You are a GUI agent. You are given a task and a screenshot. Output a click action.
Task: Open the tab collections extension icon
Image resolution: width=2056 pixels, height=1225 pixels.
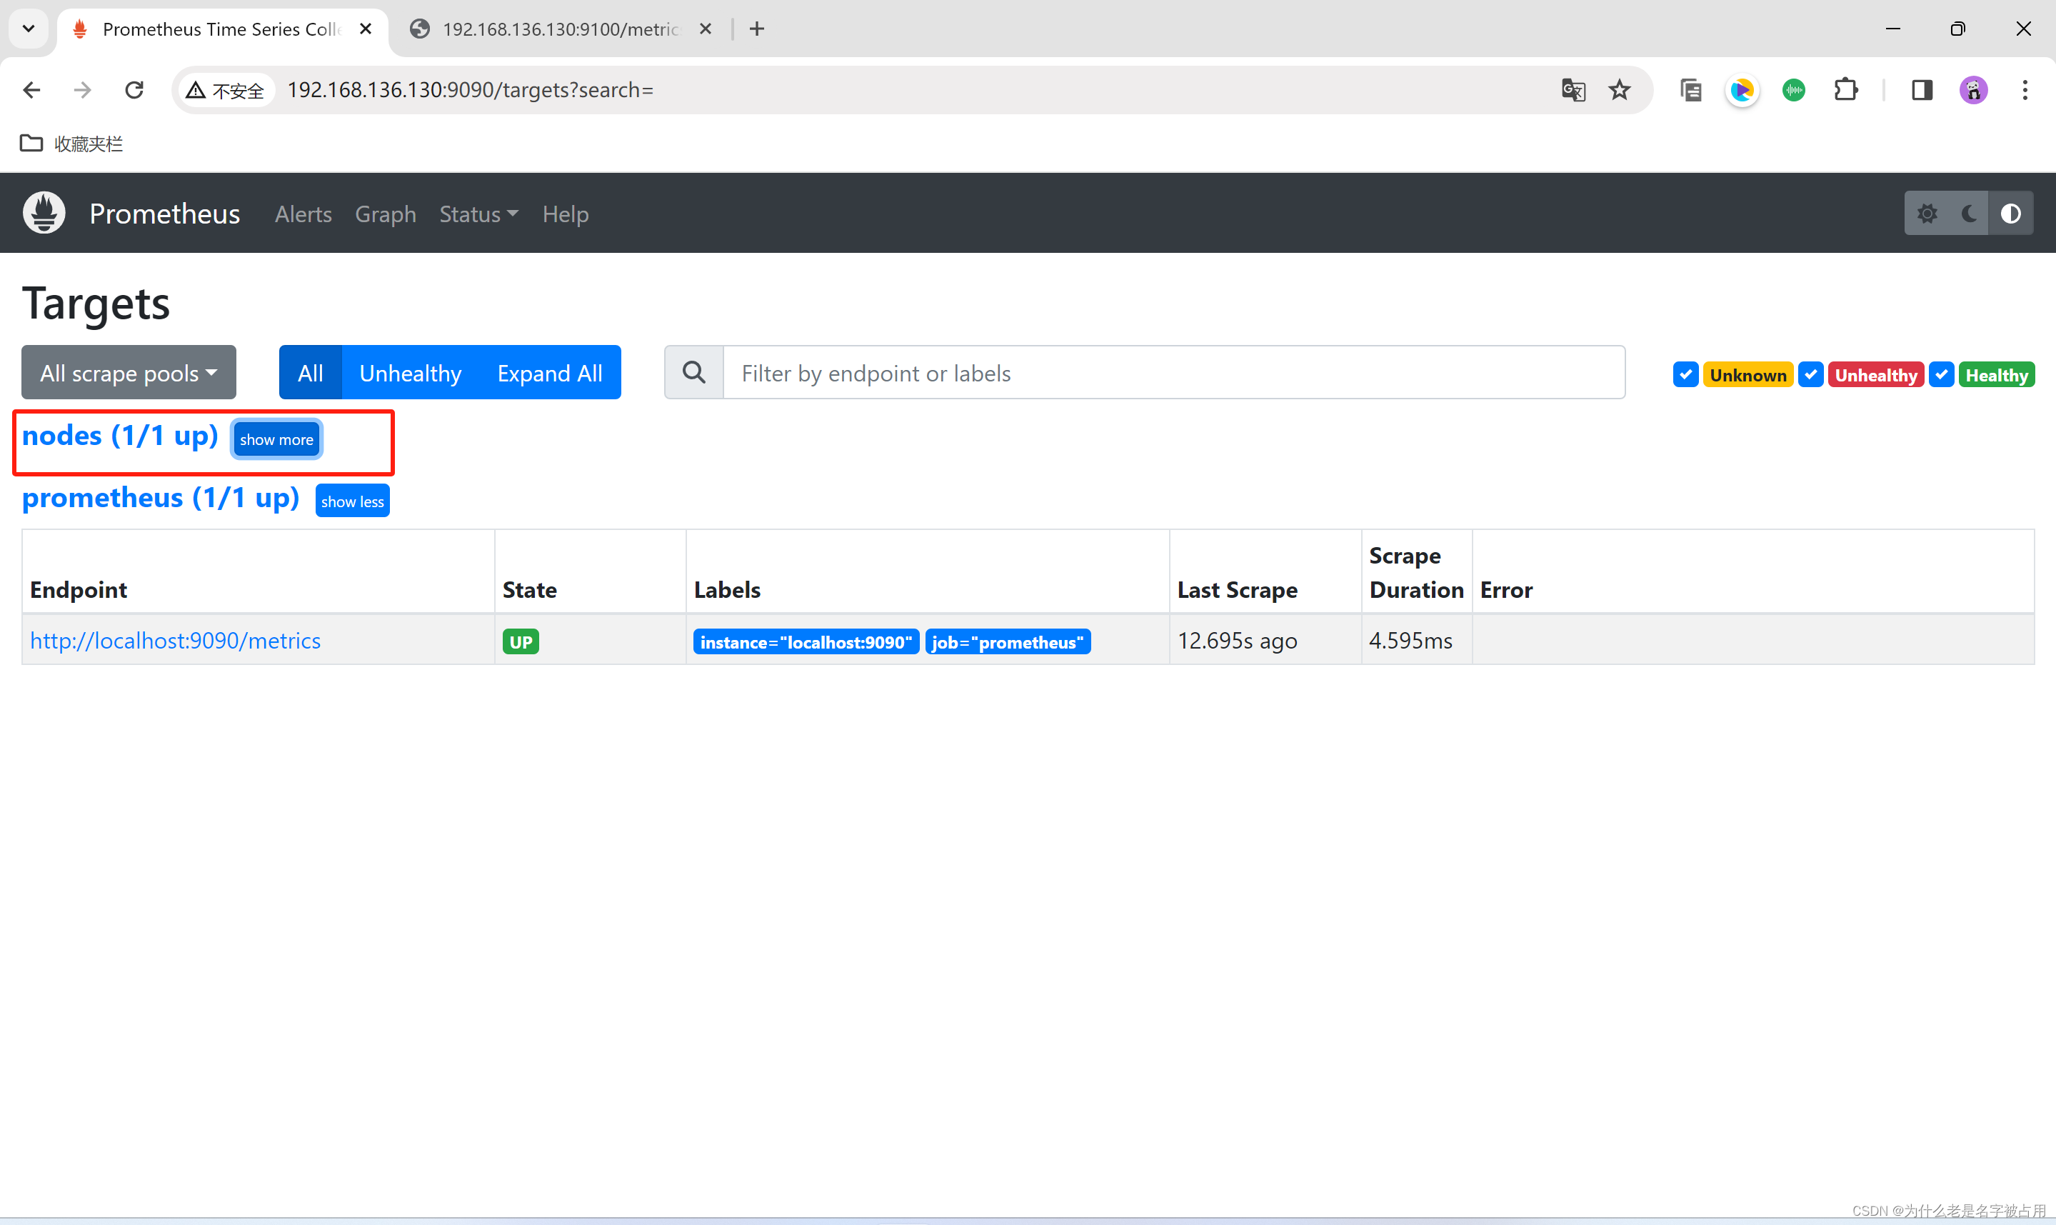(1690, 90)
